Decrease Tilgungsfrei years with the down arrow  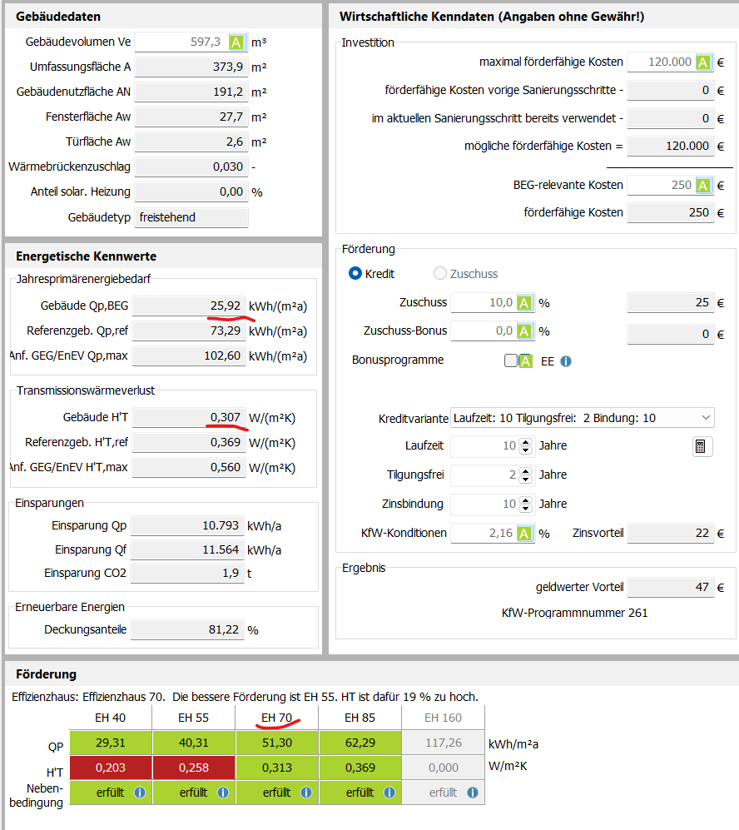pos(525,480)
